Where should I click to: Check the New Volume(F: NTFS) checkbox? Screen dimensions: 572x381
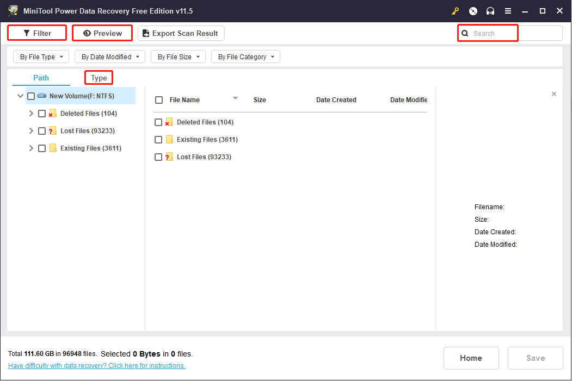pyautogui.click(x=31, y=96)
